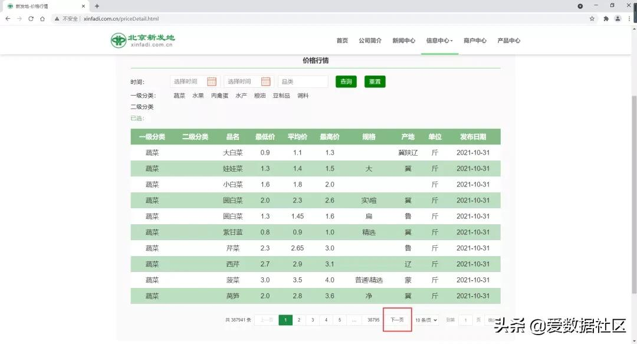This screenshot has height=344, width=637.
Task: Open the browser extensions puzzle icon
Action: click(606, 19)
